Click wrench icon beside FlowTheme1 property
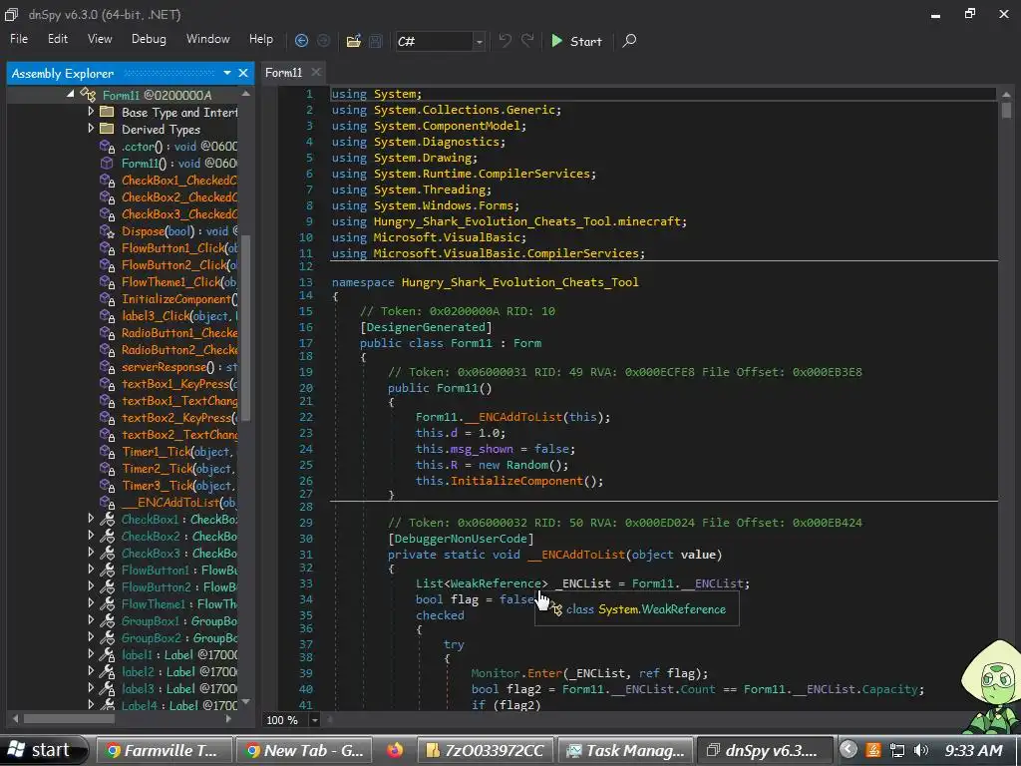 (x=107, y=603)
